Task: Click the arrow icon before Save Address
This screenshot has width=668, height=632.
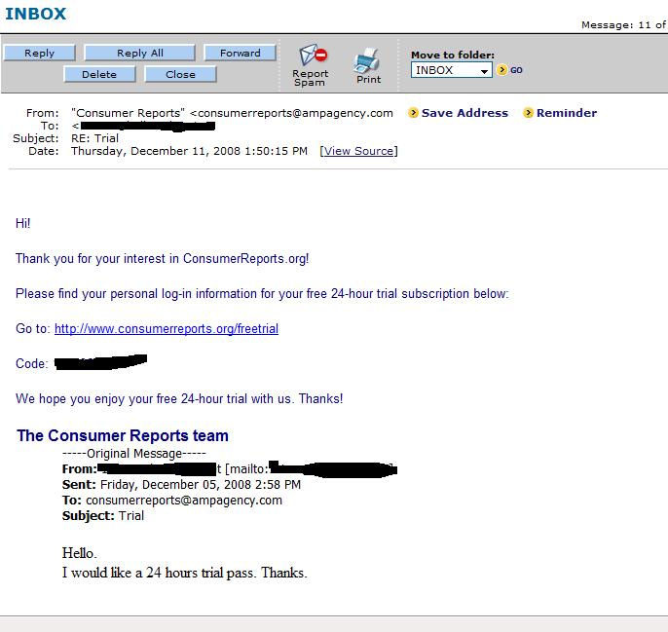Action: point(413,113)
